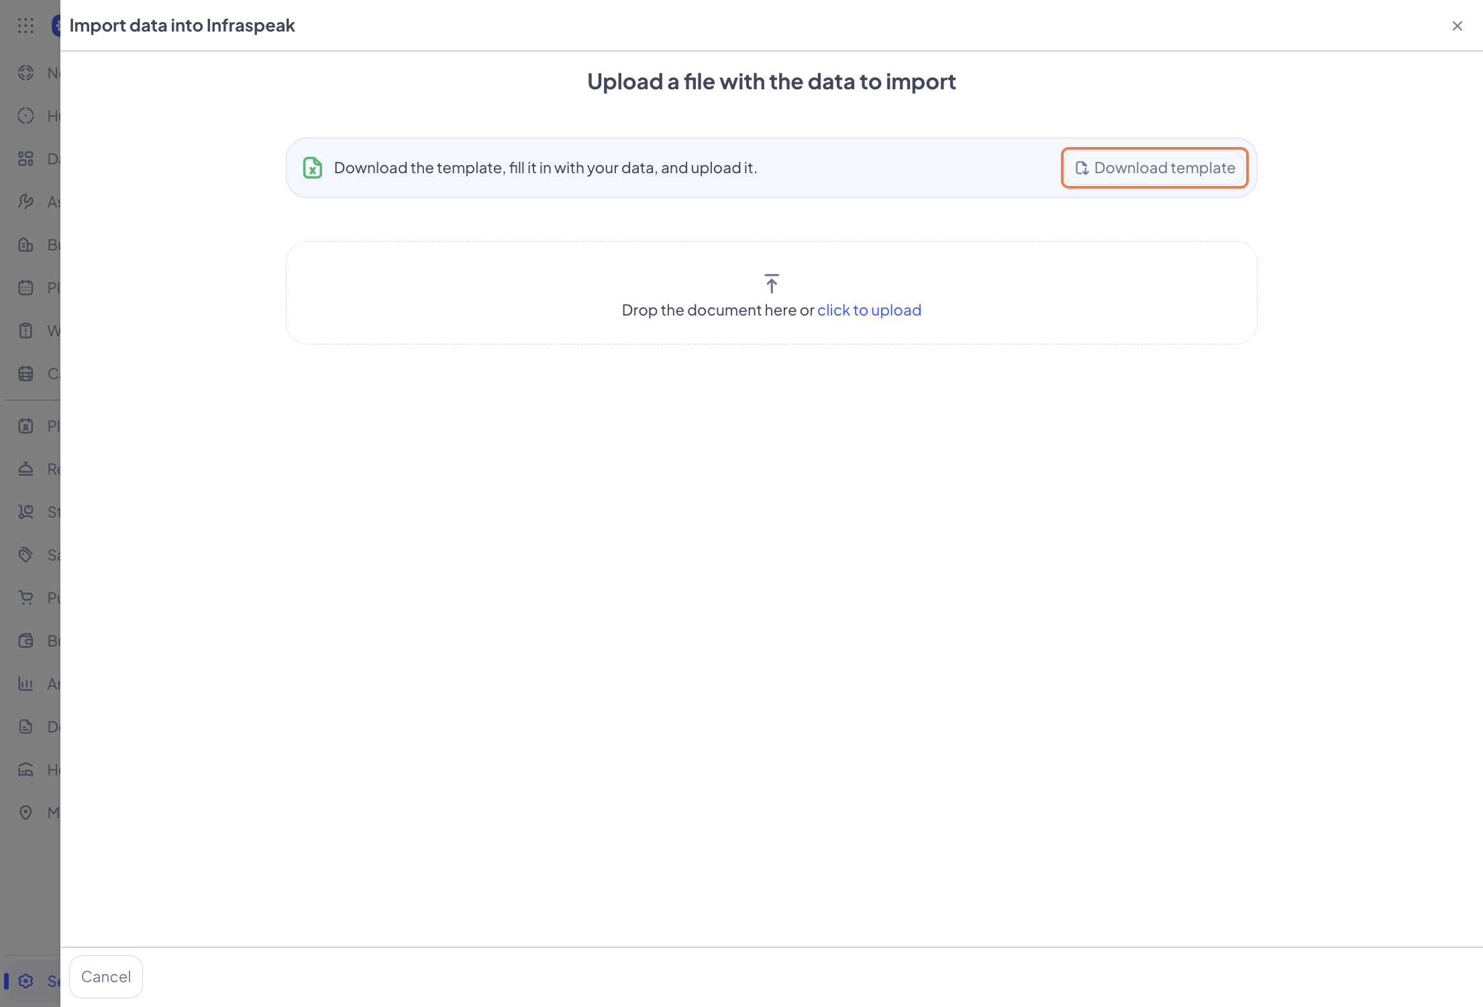The height and width of the screenshot is (1007, 1483).
Task: Open the settings gear sidebar icon
Action: click(25, 981)
